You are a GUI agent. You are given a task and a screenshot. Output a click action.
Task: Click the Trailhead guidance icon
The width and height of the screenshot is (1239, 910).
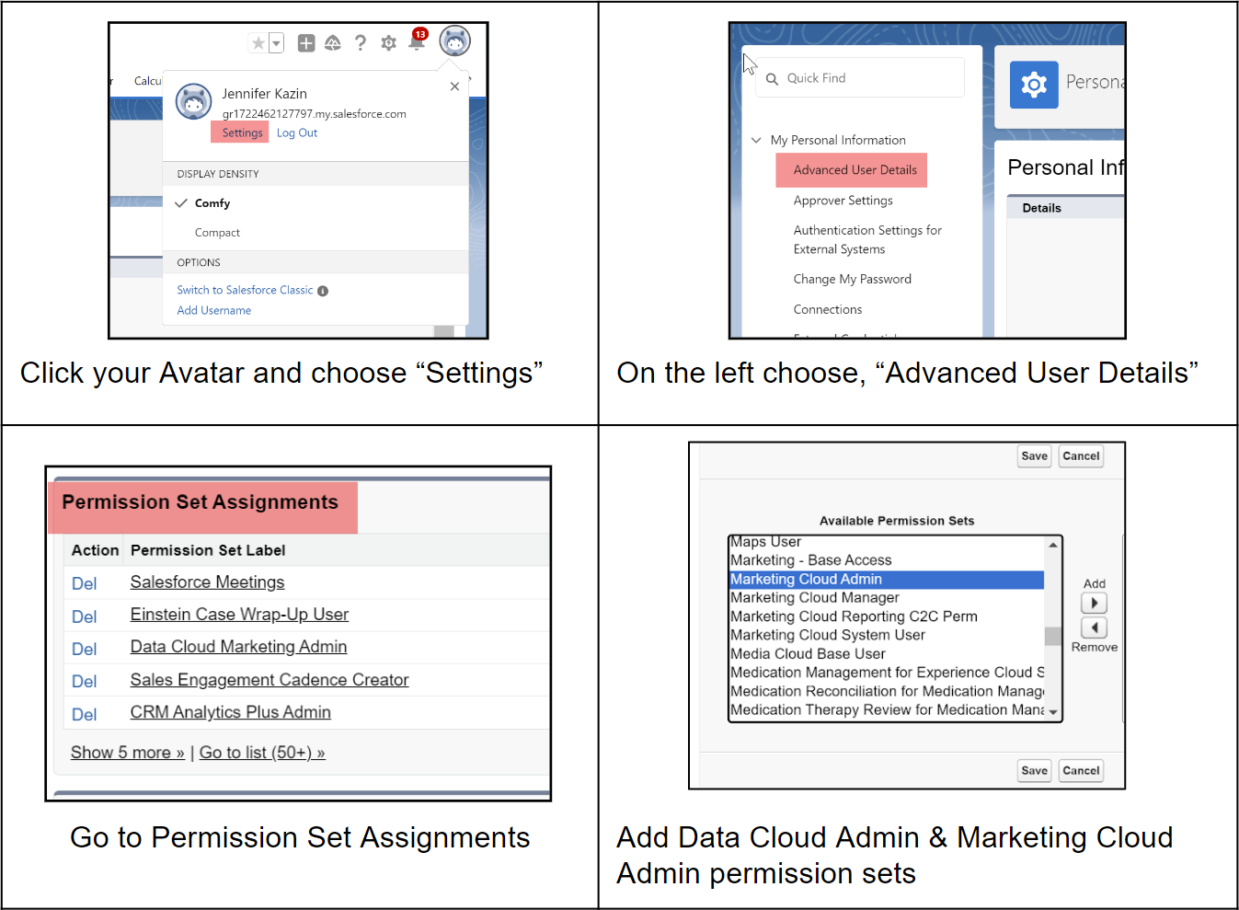pos(333,43)
